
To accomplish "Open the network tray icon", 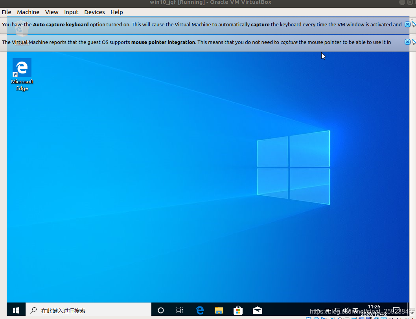I will 337,310.
